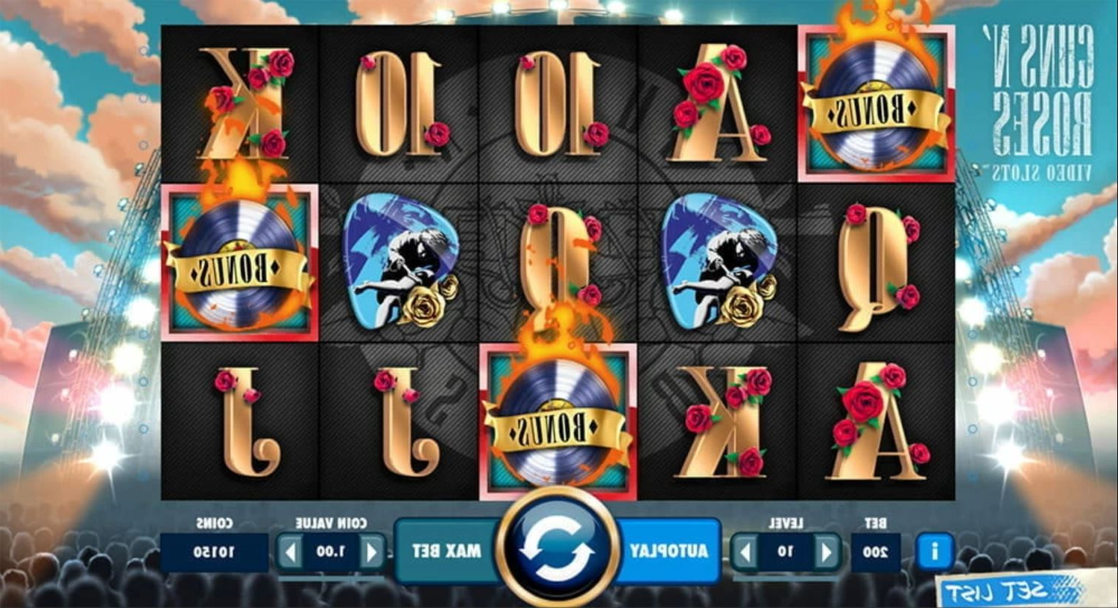
Task: Click the Bonus record in the middle row
Action: pyautogui.click(x=239, y=262)
